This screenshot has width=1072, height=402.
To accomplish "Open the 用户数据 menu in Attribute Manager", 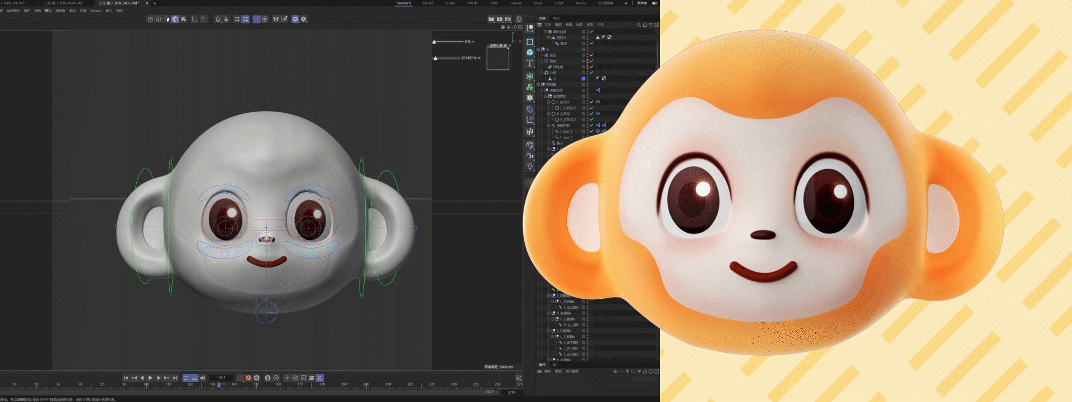I will coord(572,371).
